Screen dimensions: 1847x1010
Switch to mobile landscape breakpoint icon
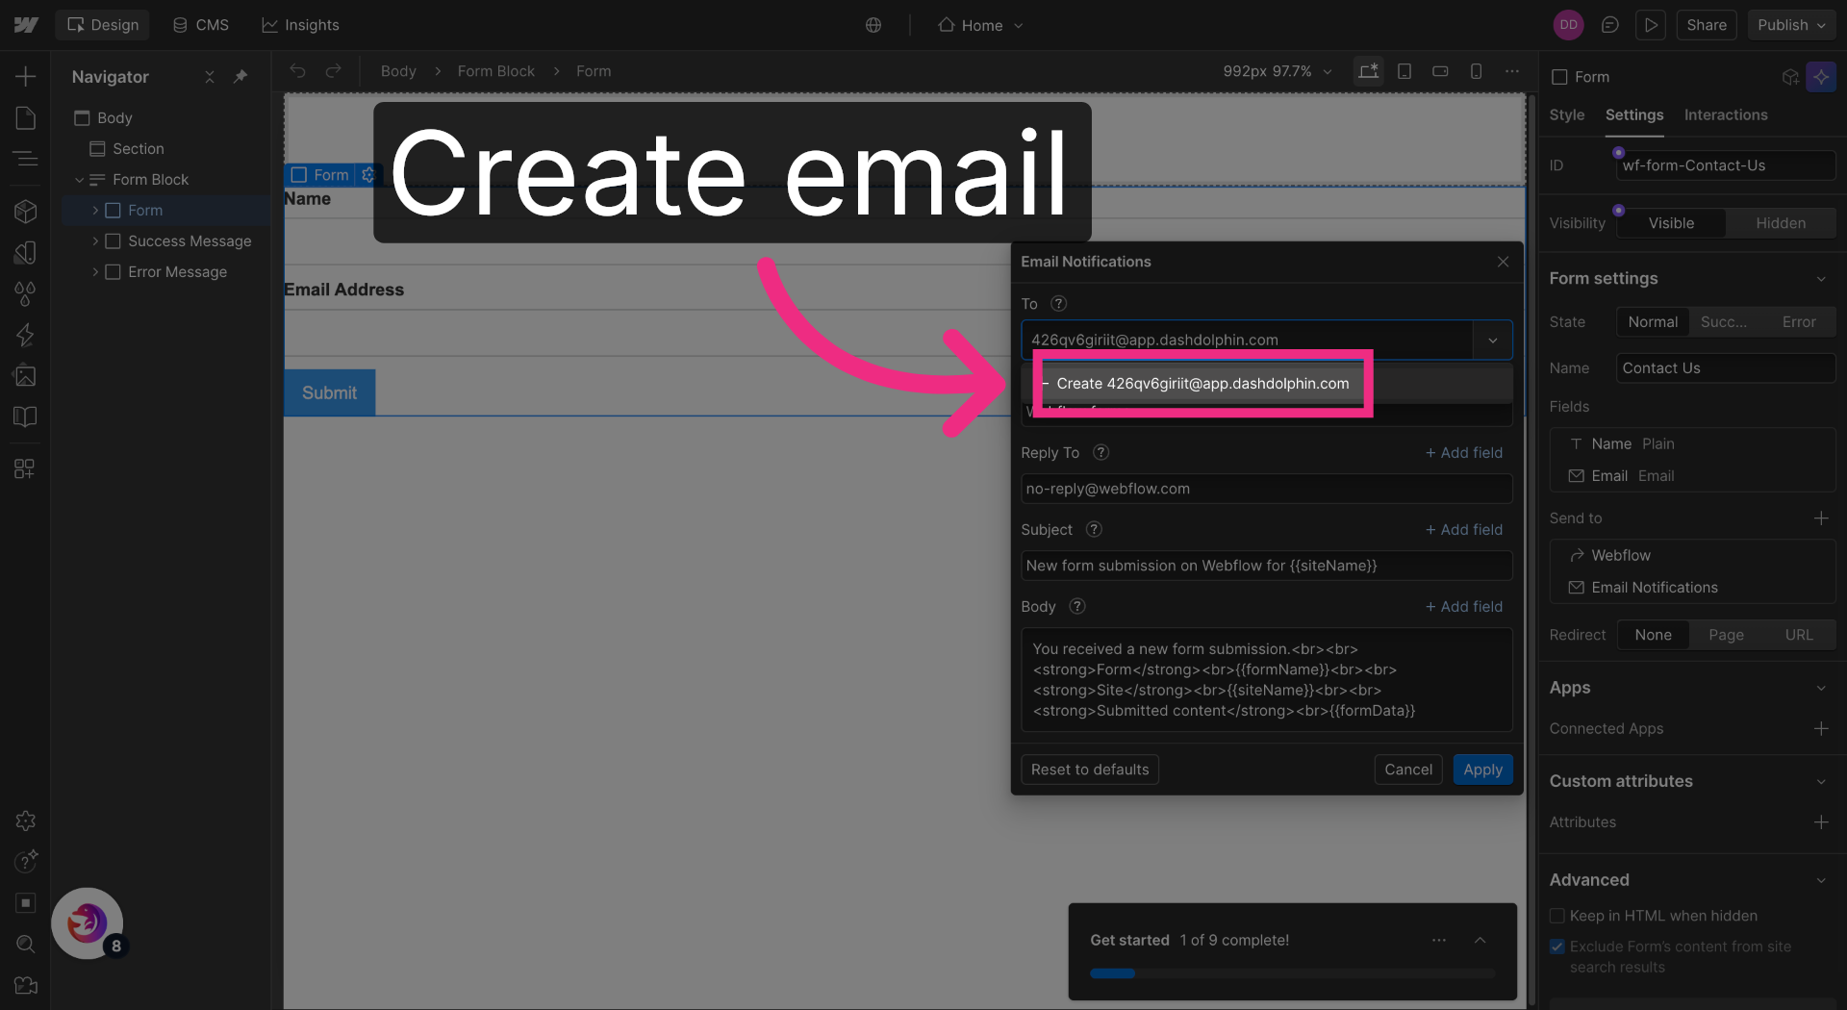(x=1440, y=71)
